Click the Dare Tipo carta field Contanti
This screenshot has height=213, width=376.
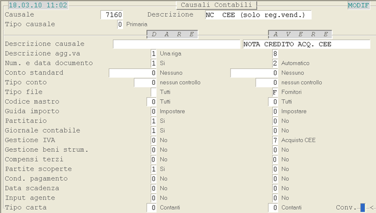[151, 208]
